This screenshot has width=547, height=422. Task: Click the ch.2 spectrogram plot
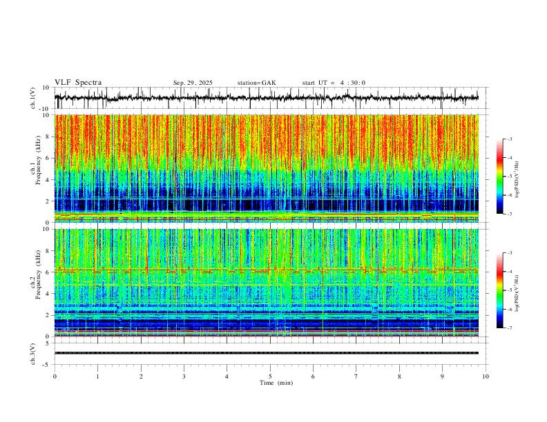267,283
